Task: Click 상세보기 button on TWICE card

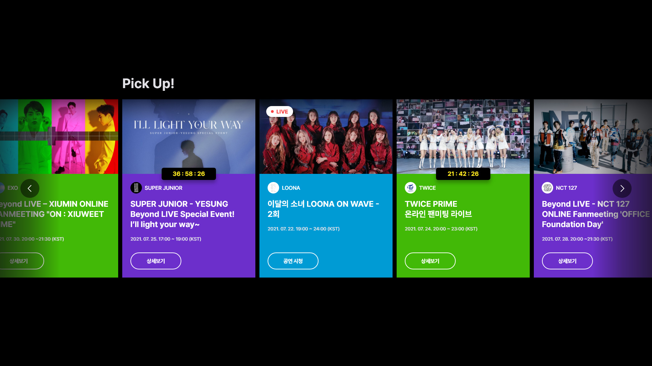Action: click(x=430, y=261)
